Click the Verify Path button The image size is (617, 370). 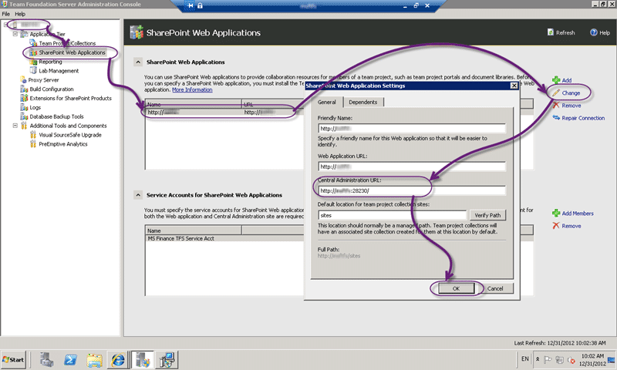point(487,215)
